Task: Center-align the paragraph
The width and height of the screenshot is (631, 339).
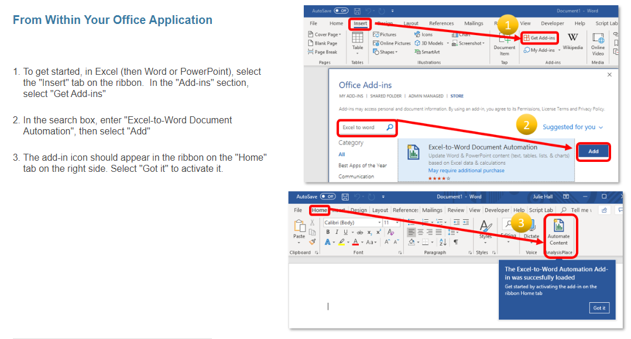Action: click(420, 232)
